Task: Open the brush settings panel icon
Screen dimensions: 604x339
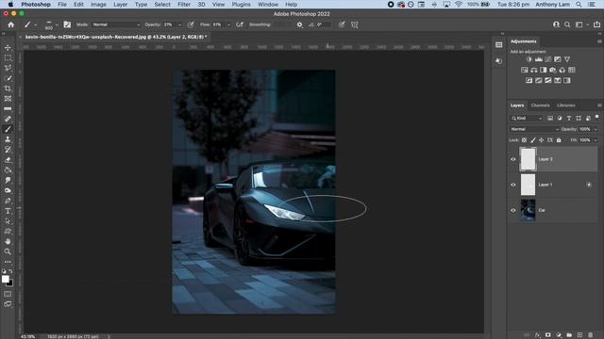Action: pyautogui.click(x=67, y=24)
